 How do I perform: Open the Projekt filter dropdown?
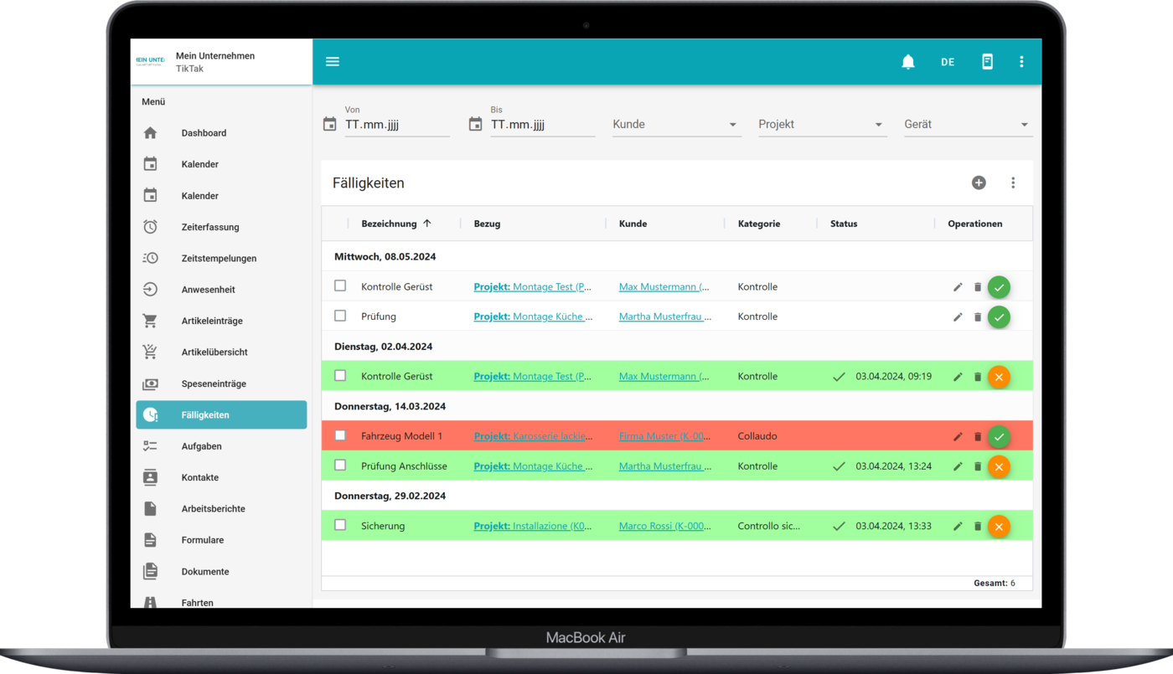pyautogui.click(x=821, y=125)
